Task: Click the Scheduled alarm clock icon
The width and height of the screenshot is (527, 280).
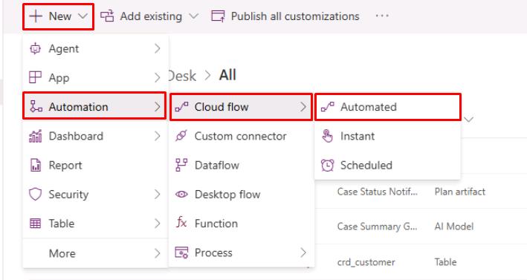Action: (x=327, y=165)
